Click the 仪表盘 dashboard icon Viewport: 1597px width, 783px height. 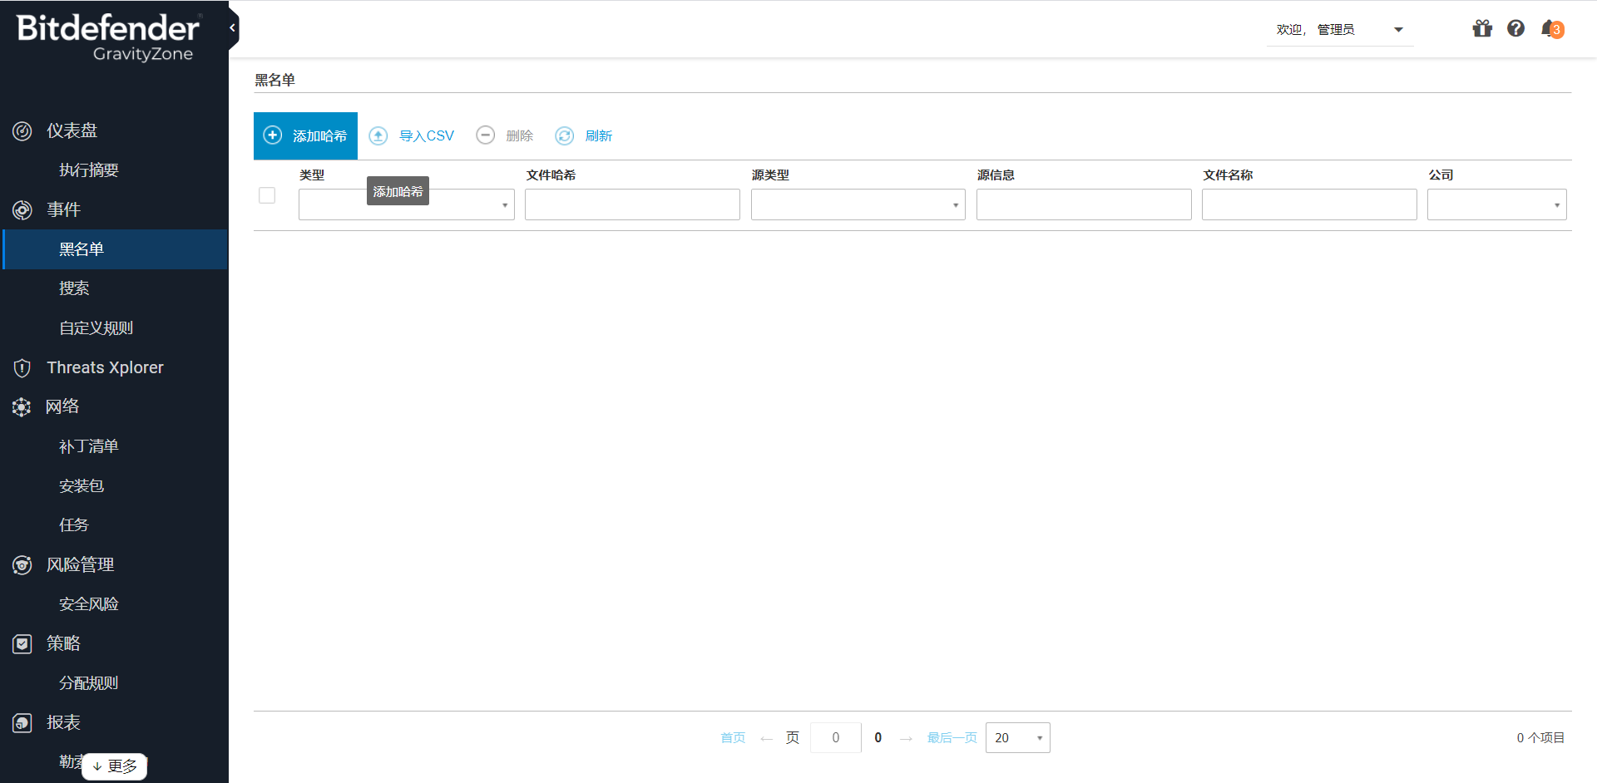click(22, 131)
